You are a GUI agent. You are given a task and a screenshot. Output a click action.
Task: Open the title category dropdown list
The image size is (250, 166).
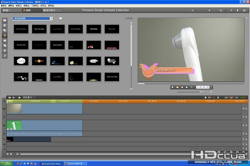(x=51, y=18)
